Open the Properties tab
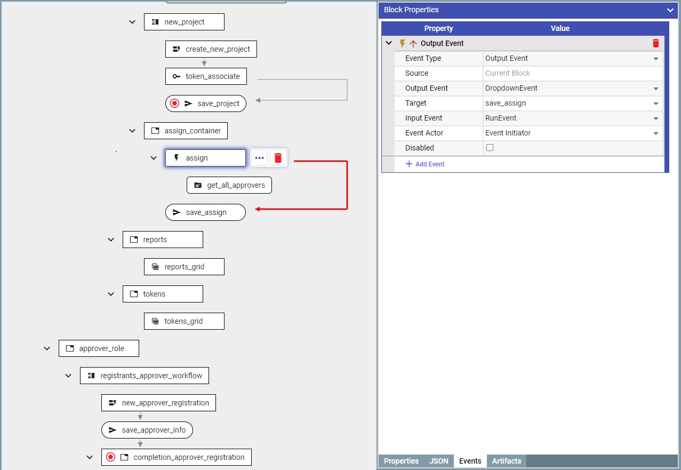681x470 pixels. click(x=401, y=461)
